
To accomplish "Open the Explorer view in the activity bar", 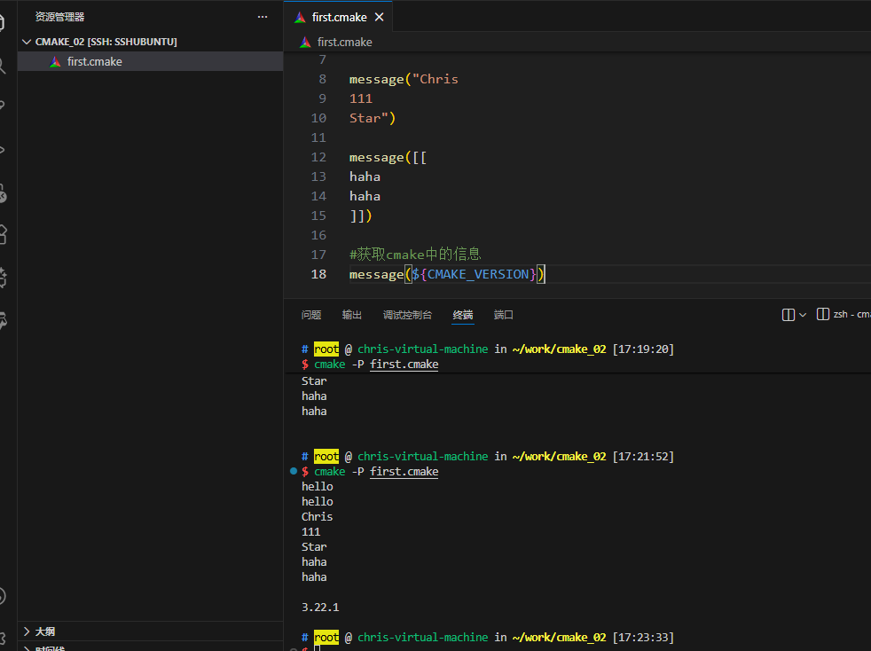I will point(4,20).
